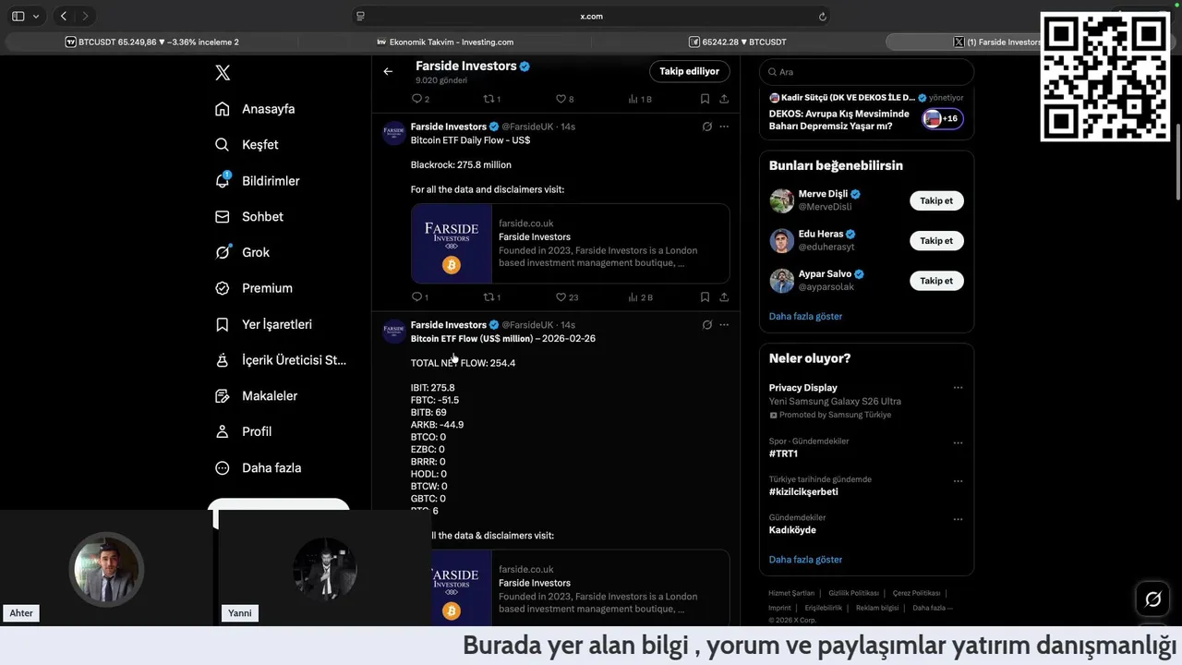The height and width of the screenshot is (665, 1182).
Task: Open Merve Dişli profile picture
Action: (x=781, y=200)
